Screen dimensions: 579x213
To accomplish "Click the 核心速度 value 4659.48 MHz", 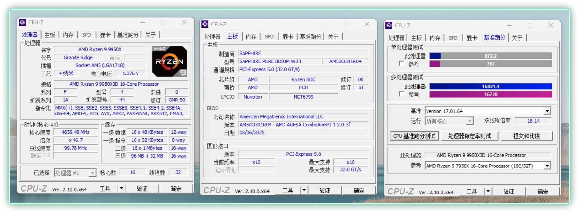I will pyautogui.click(x=76, y=132).
